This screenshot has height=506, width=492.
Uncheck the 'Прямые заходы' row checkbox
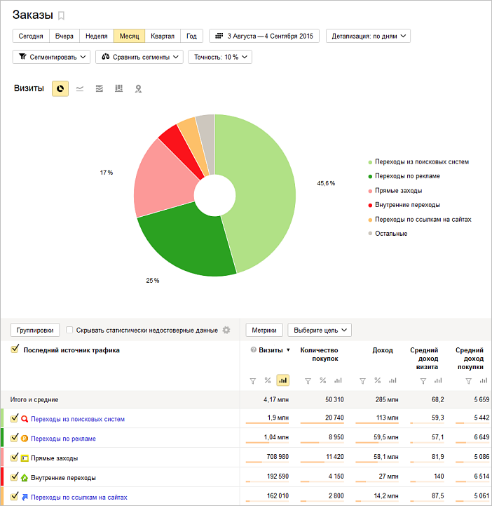coord(15,458)
